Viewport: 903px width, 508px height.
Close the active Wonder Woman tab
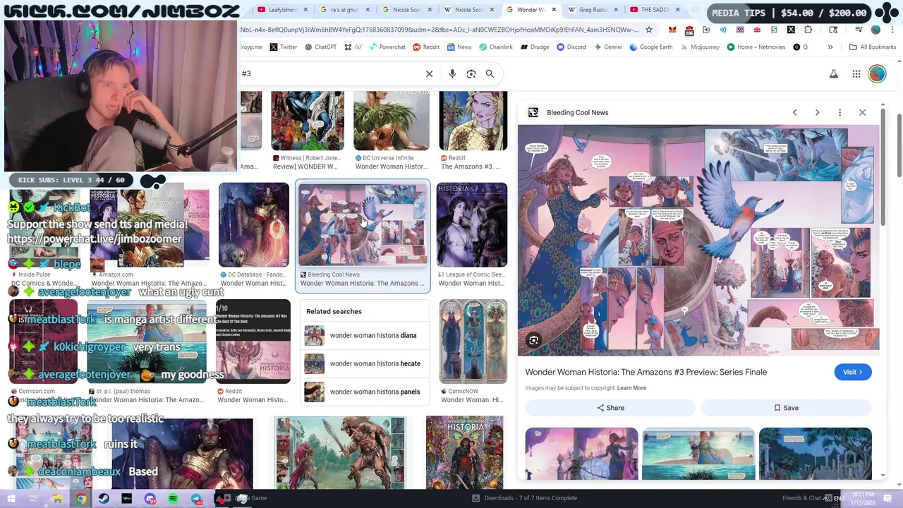[x=554, y=10]
